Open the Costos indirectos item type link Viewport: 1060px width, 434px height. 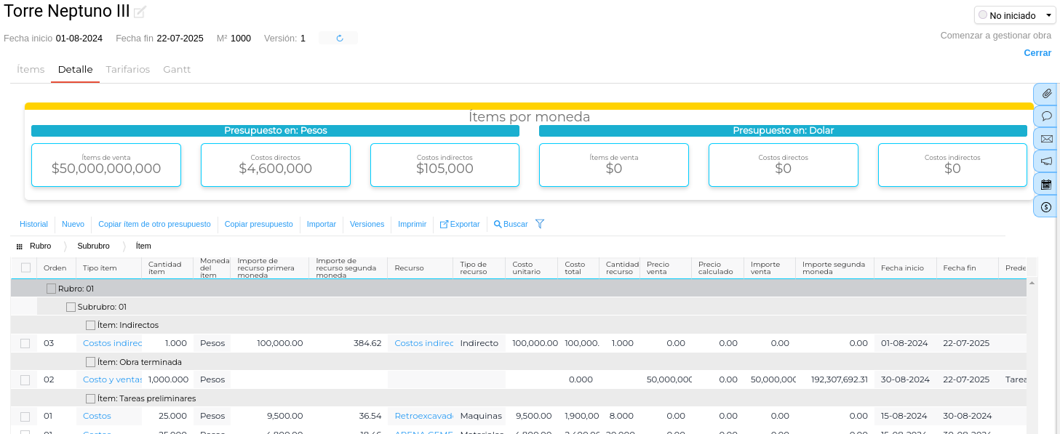click(112, 343)
